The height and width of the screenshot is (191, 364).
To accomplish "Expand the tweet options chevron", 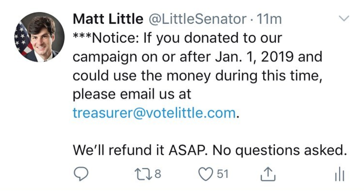I will 343,19.
